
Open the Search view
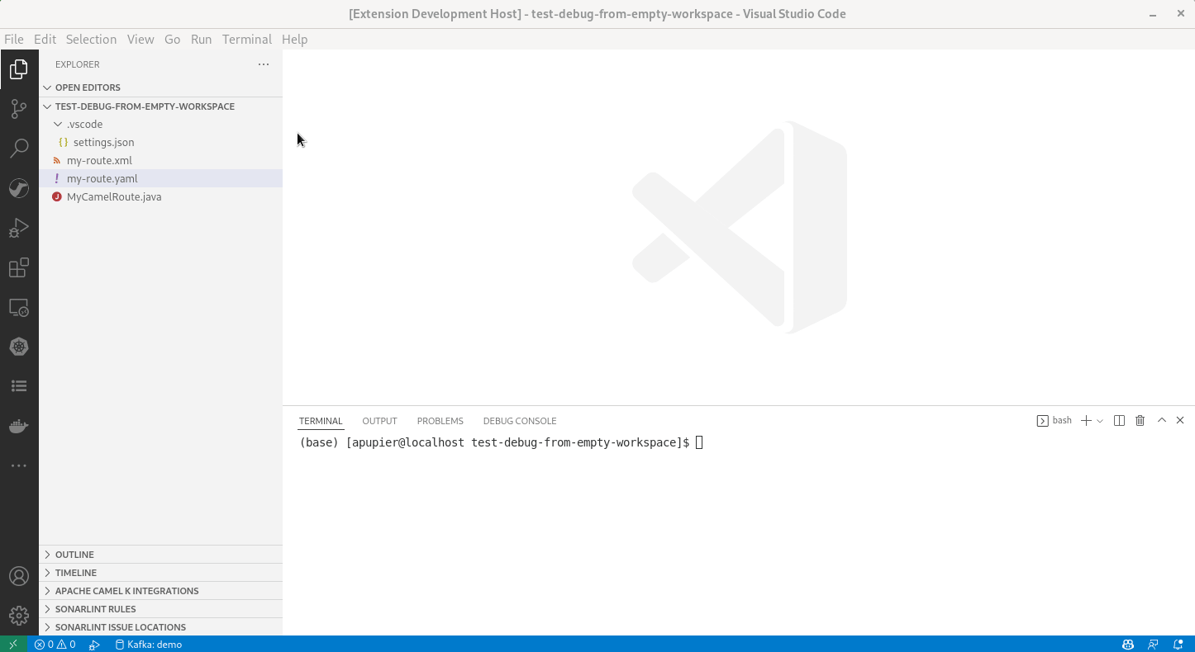click(x=19, y=148)
